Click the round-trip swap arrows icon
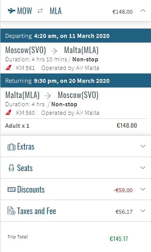Screen dimensions: 151x252 click(x=40, y=11)
